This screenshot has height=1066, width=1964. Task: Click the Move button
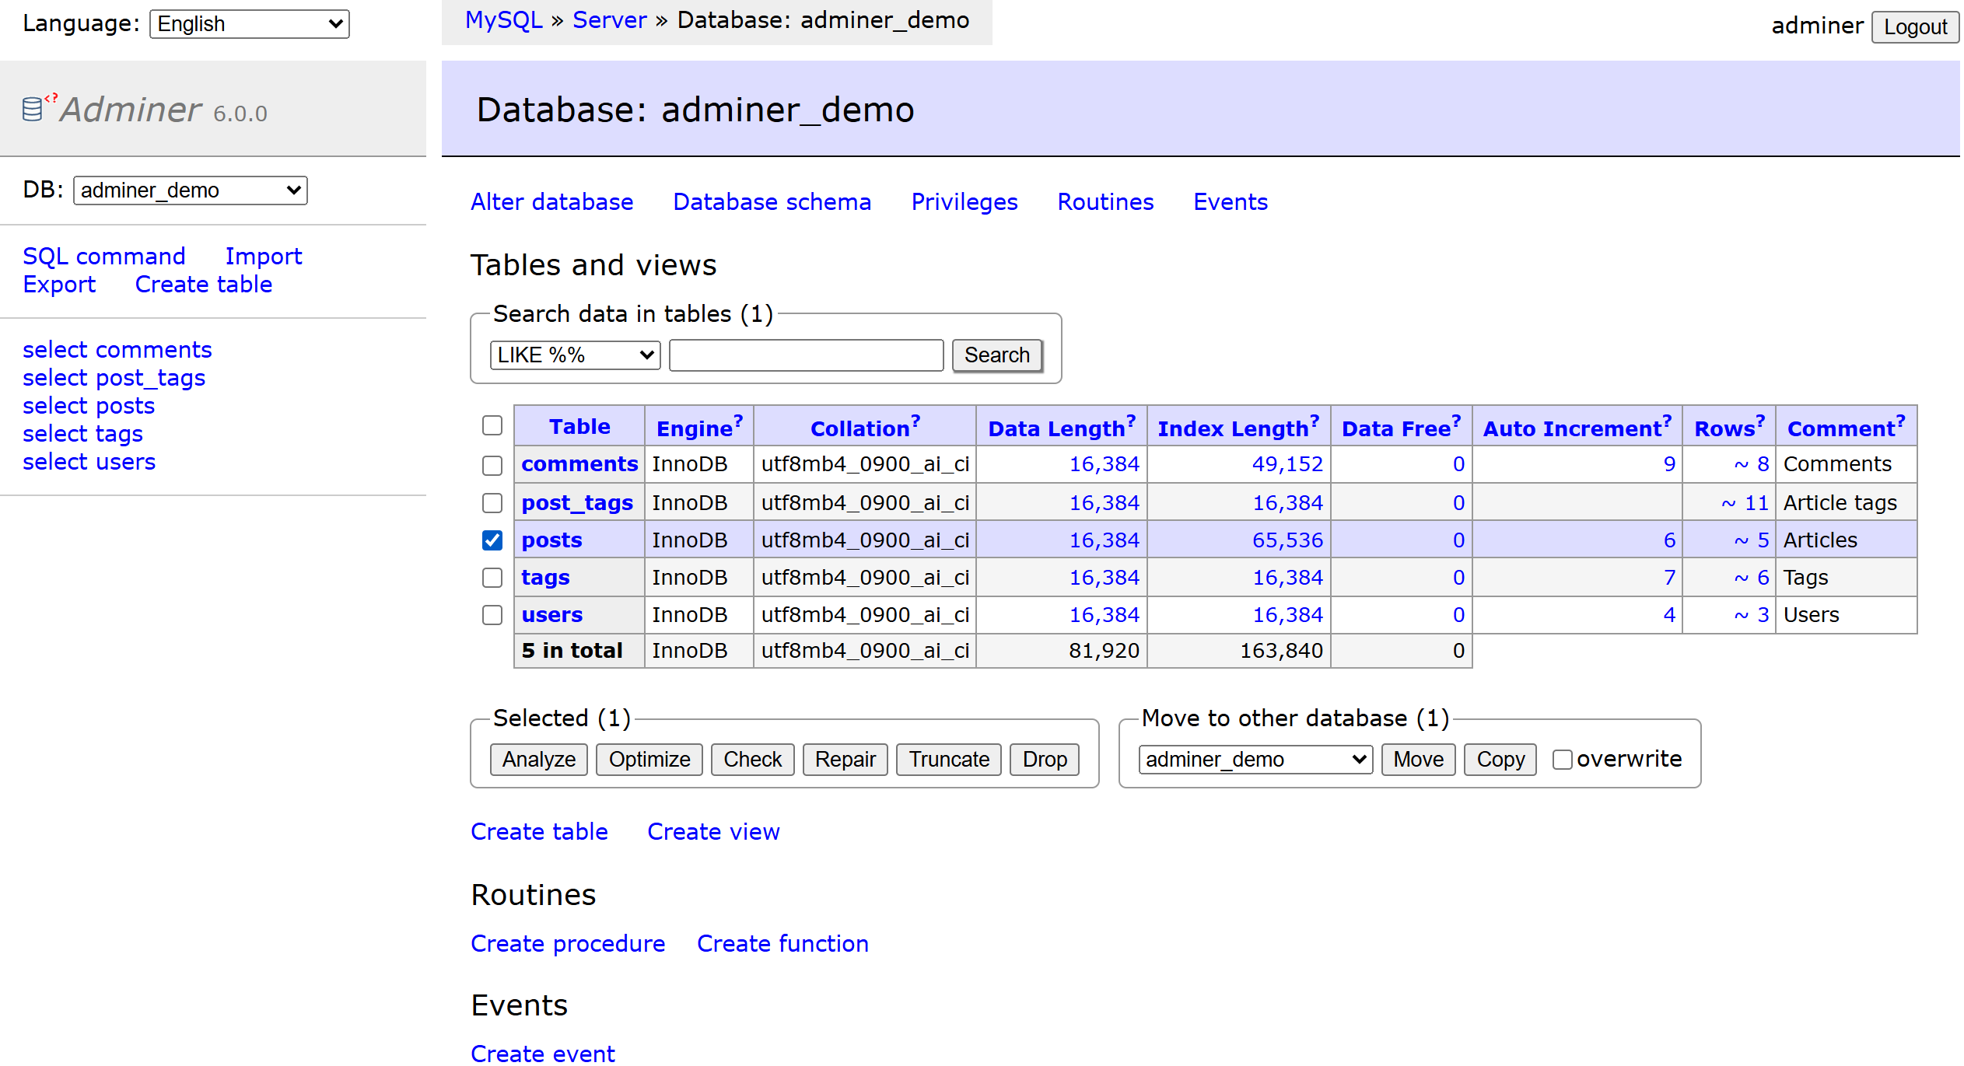pos(1419,760)
